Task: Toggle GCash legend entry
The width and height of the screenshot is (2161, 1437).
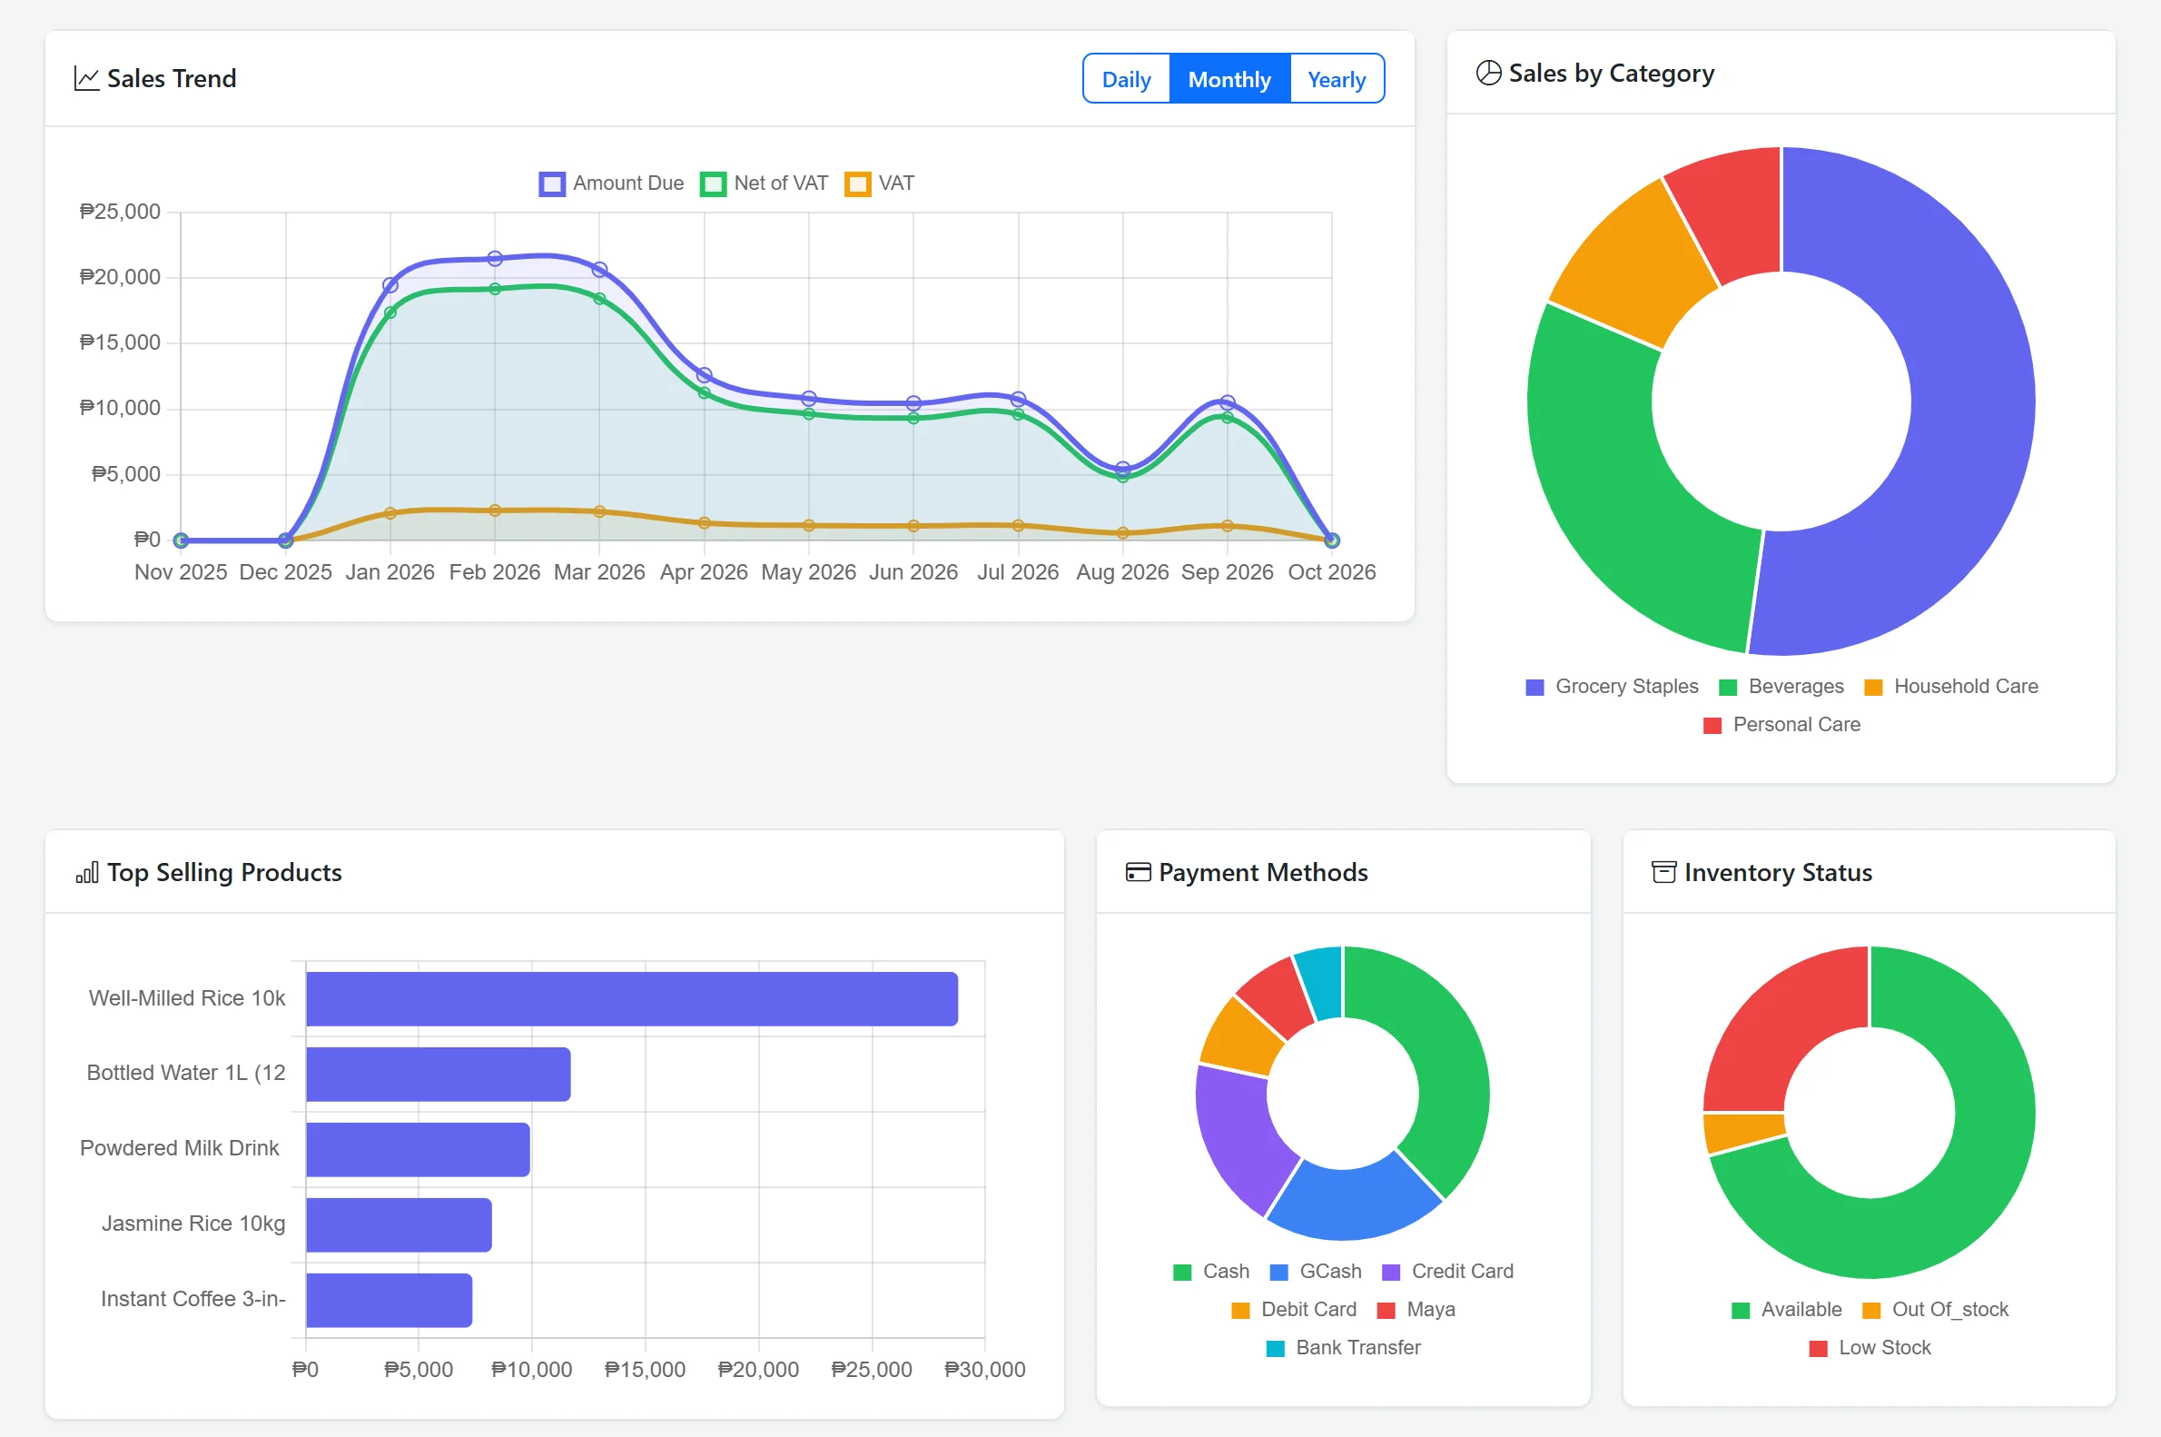Action: coord(1316,1272)
